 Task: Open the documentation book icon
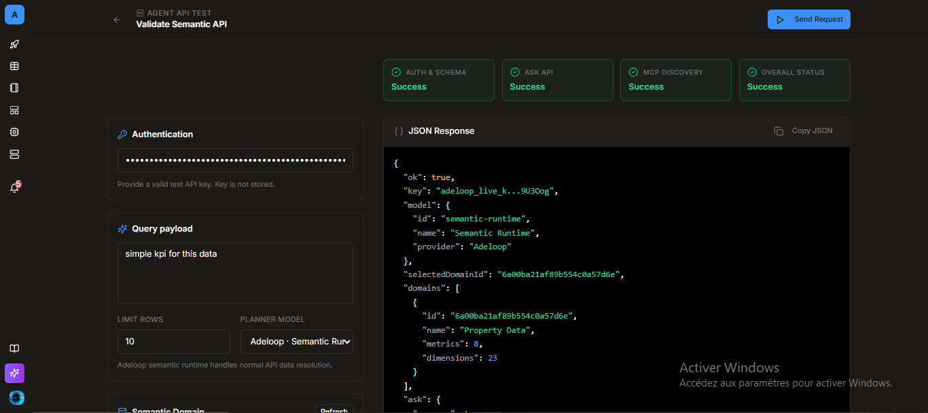14,348
